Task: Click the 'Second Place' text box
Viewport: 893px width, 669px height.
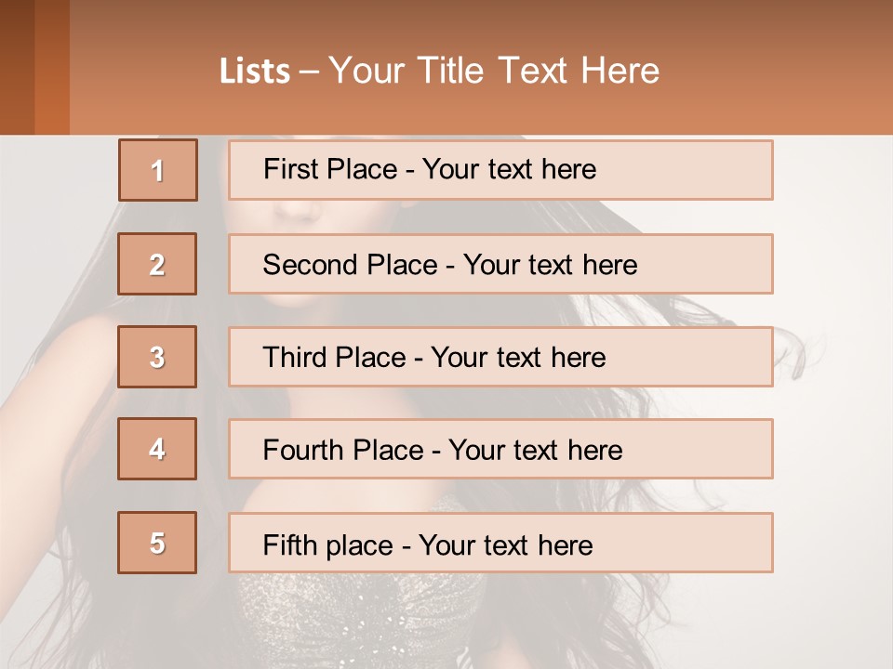Action: (x=500, y=264)
